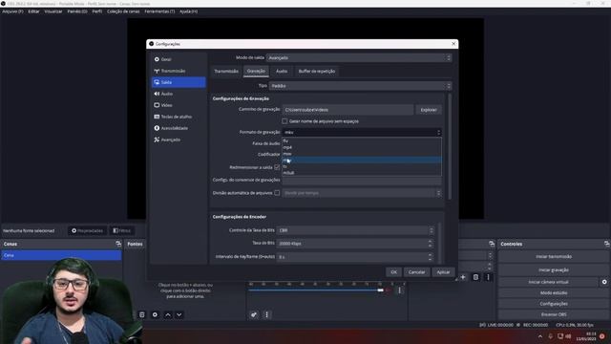This screenshot has height=344, width=611.
Task: Switch to the Áudio output tab
Action: pos(282,72)
